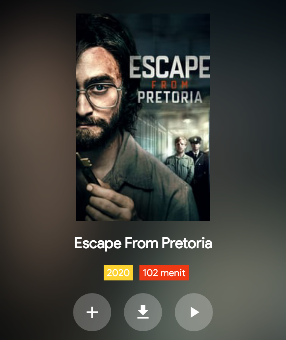This screenshot has width=286, height=340.
Task: Click the word Escape in the title
Action: point(98,243)
